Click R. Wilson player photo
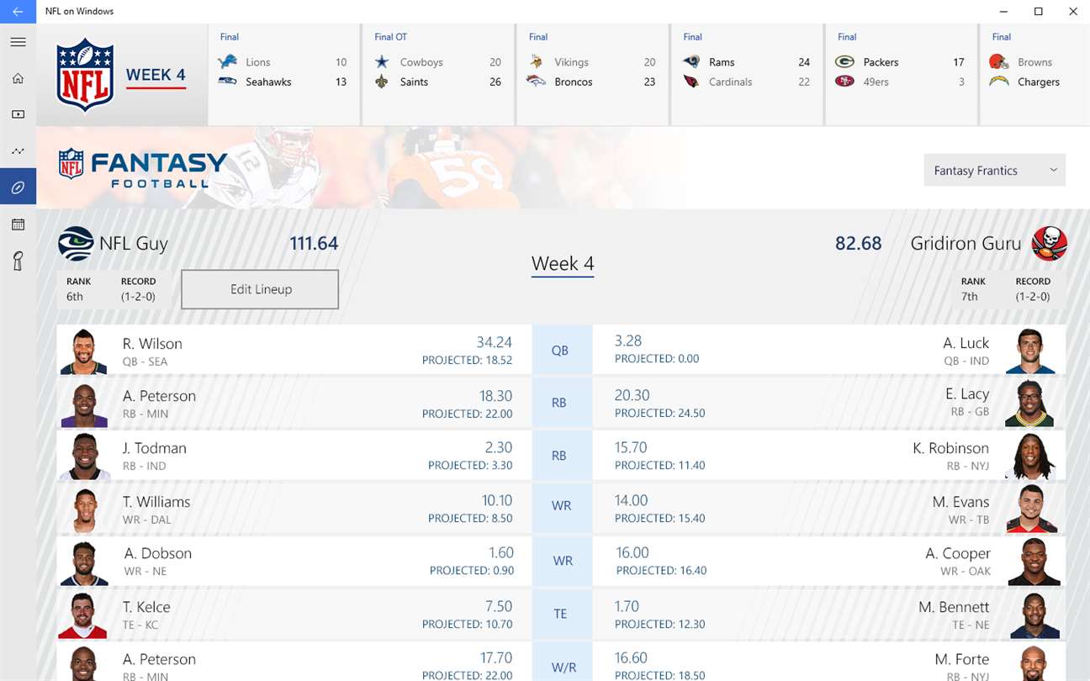The image size is (1090, 681). tap(84, 351)
